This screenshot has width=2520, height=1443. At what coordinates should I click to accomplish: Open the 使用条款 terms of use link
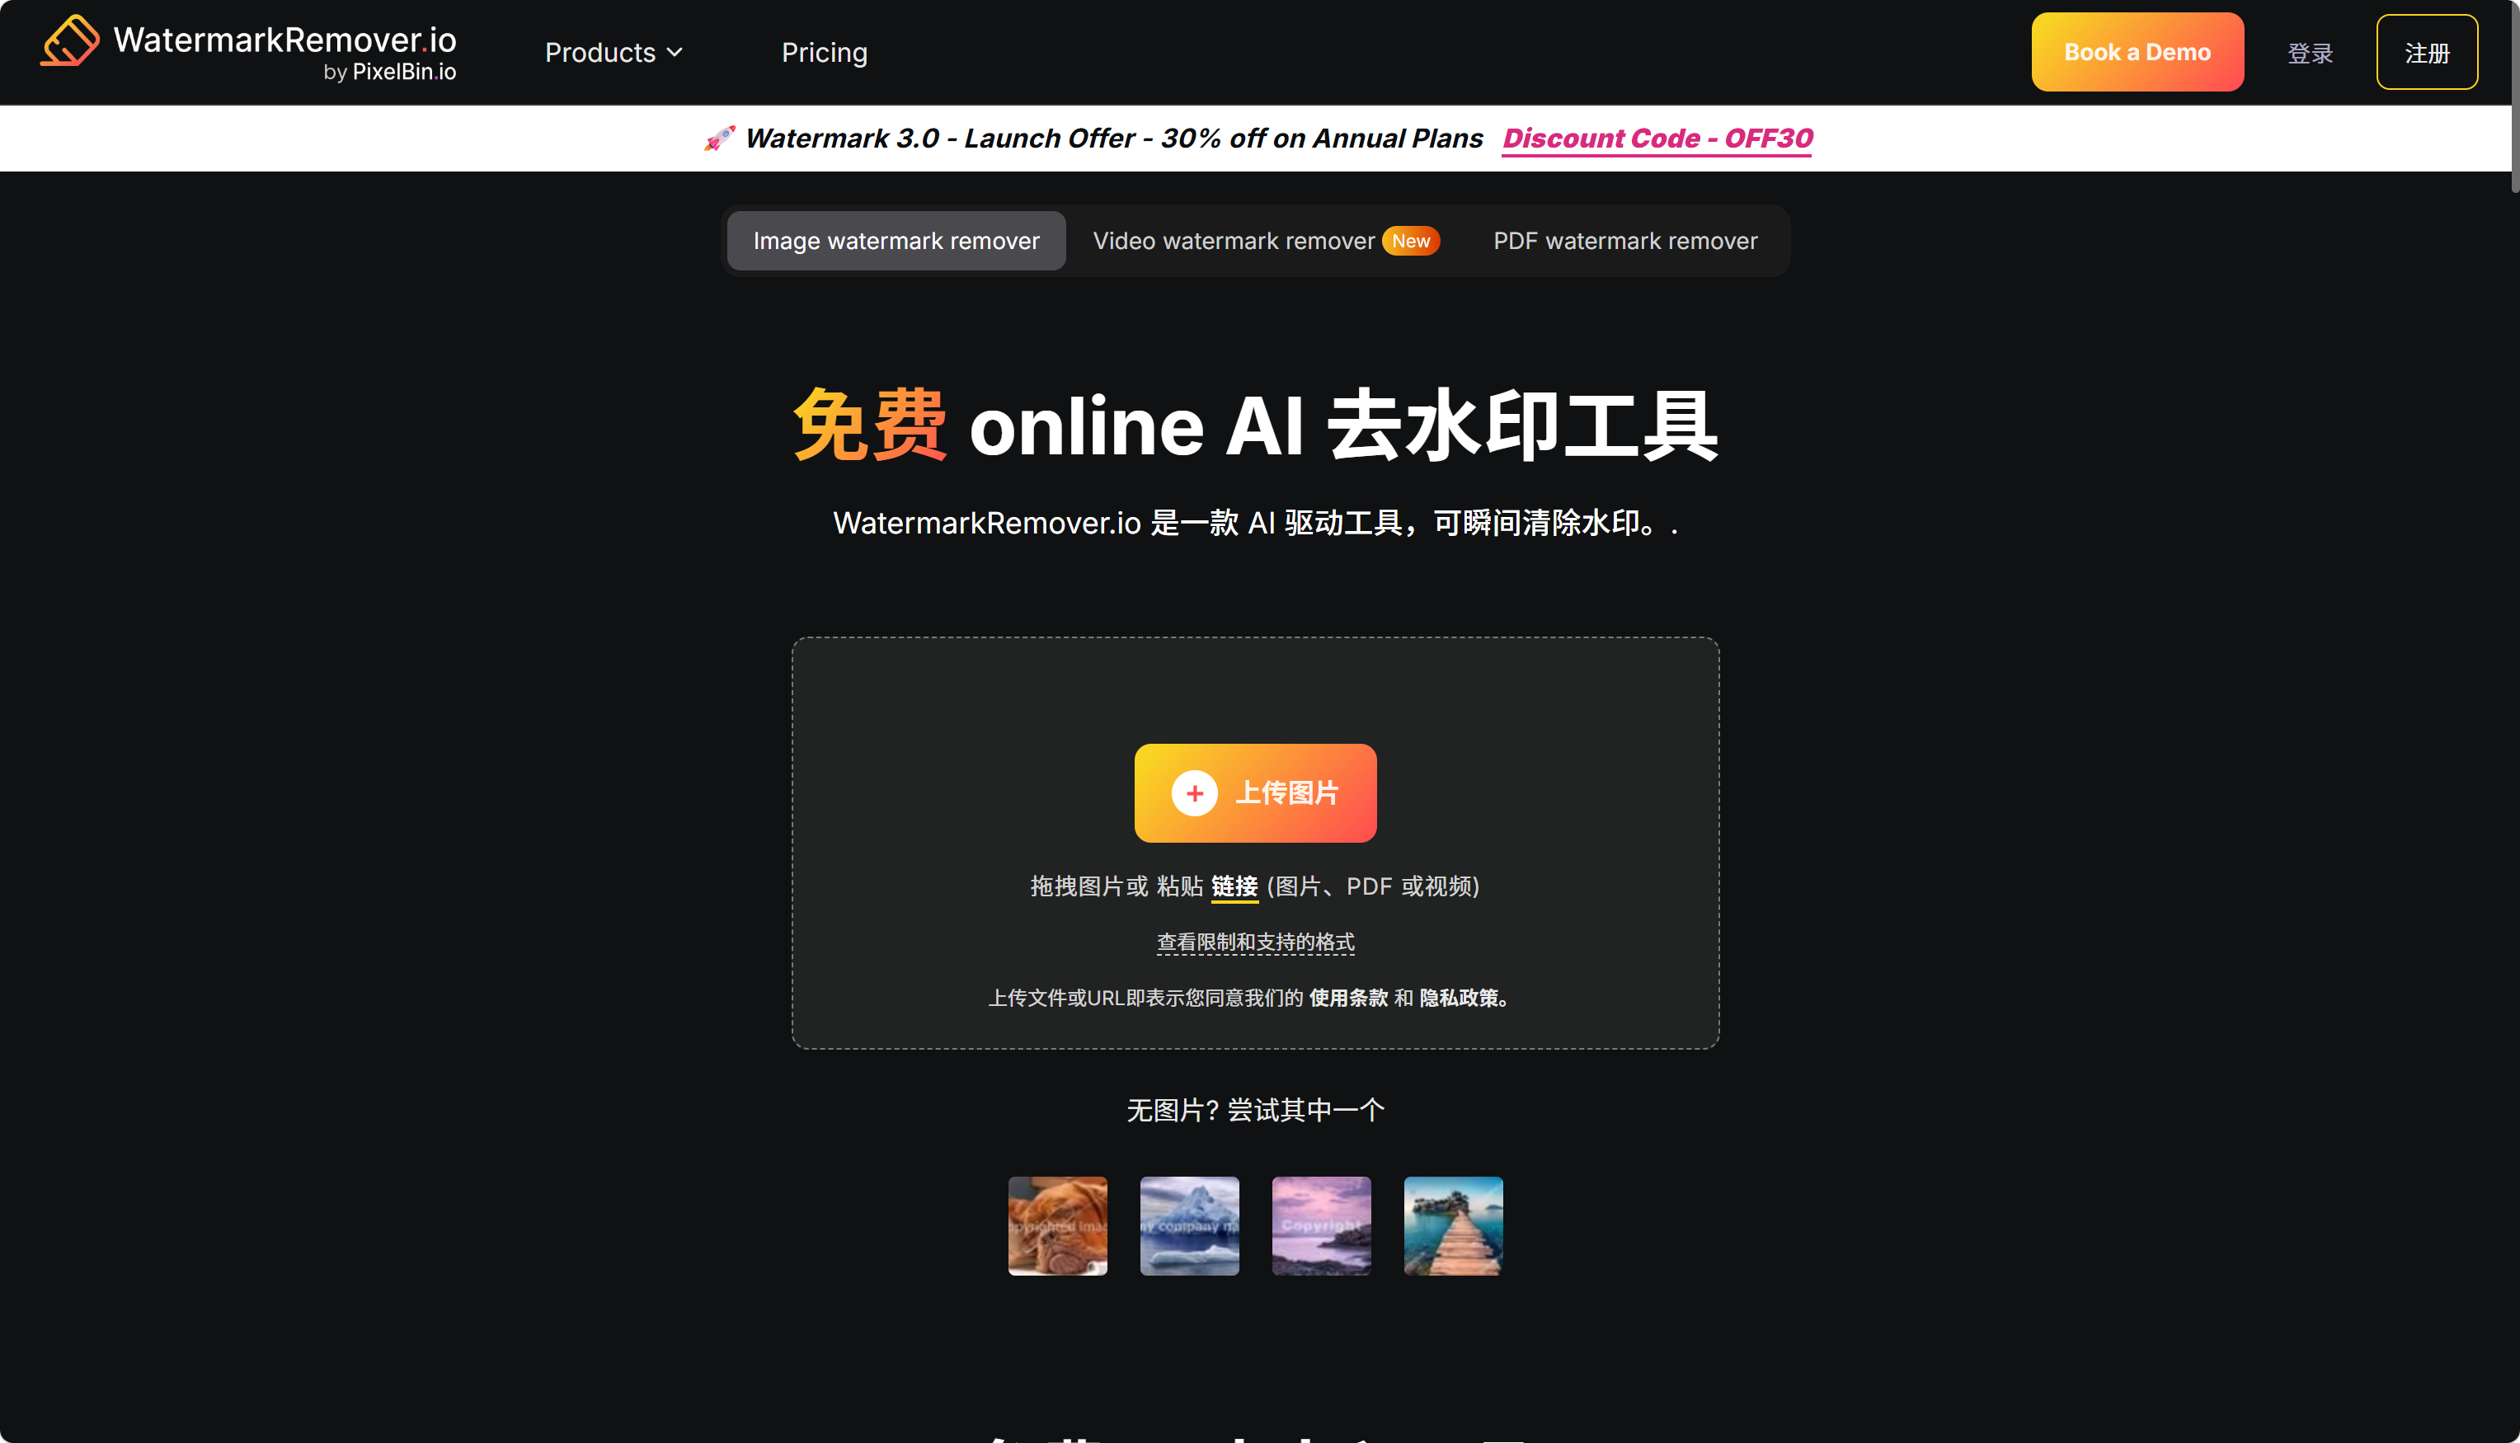pyautogui.click(x=1347, y=998)
